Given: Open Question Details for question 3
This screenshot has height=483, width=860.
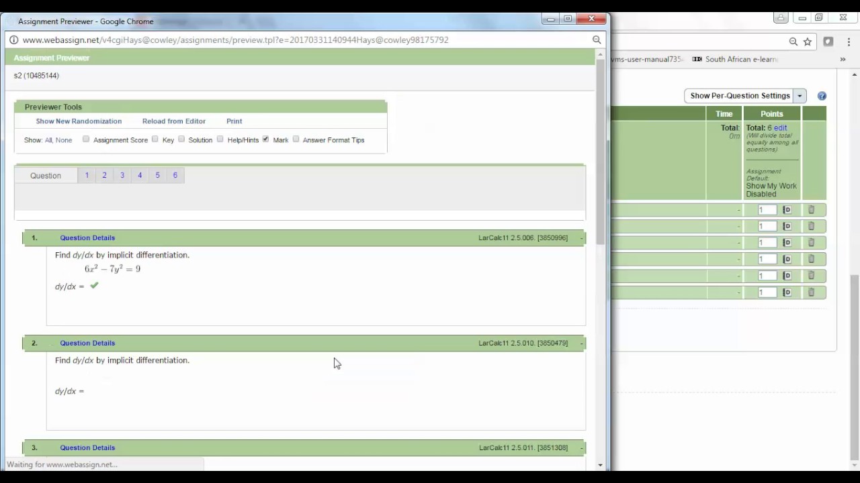Looking at the screenshot, I should pyautogui.click(x=87, y=448).
